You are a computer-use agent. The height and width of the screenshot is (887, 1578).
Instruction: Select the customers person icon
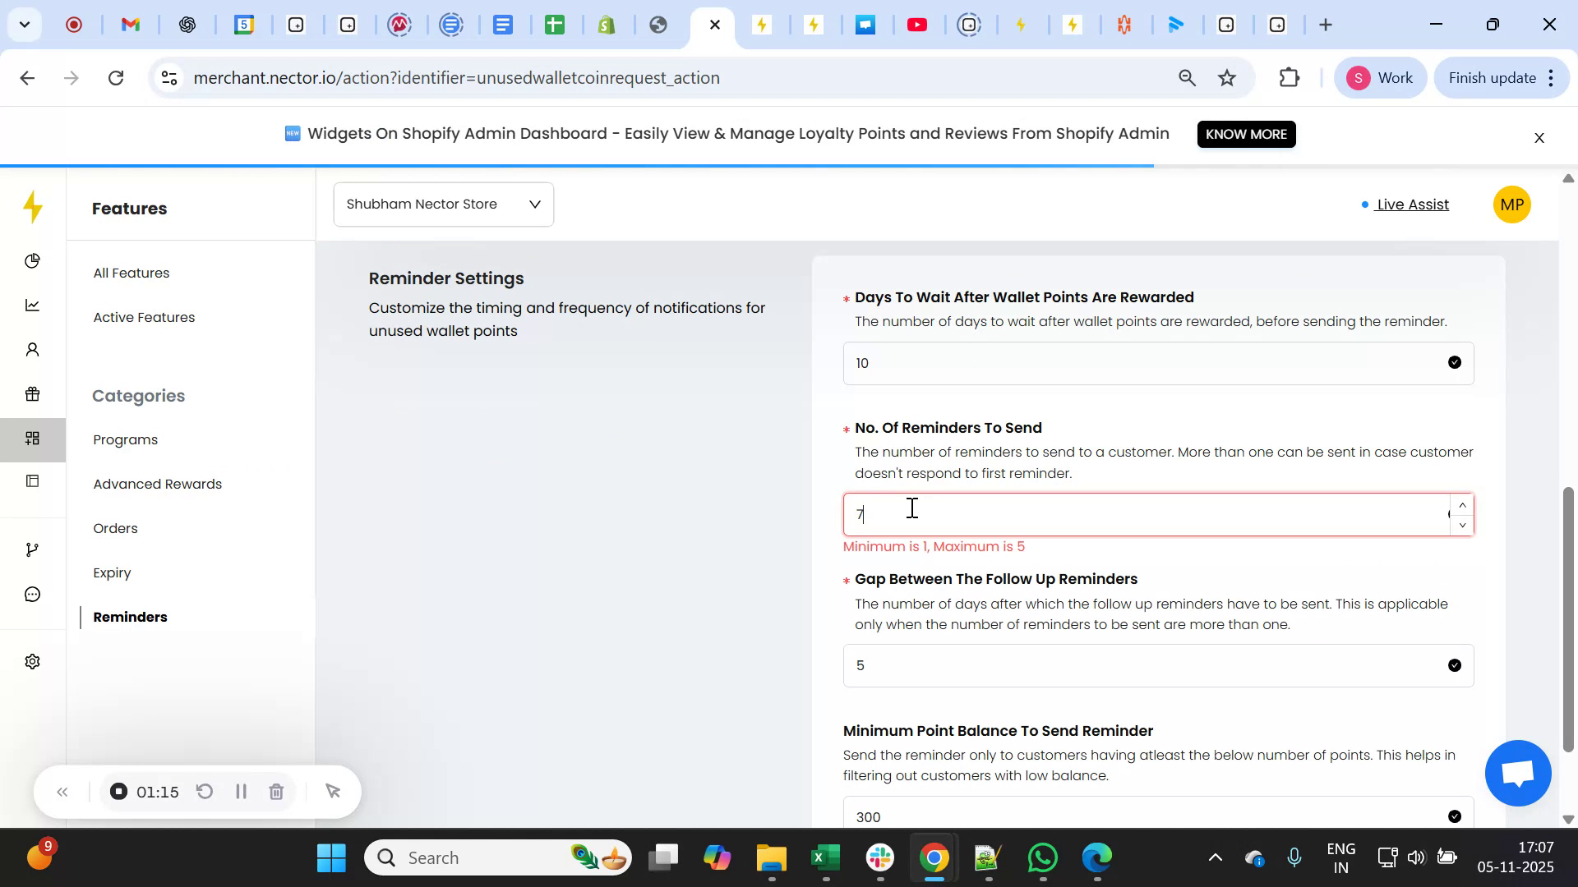tap(33, 349)
